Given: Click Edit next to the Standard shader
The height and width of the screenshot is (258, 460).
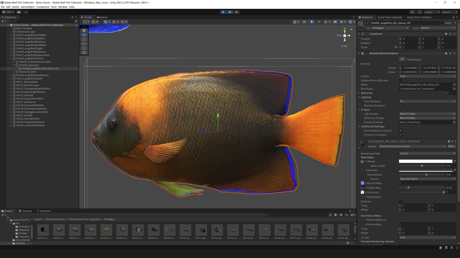Looking at the screenshot, I should [x=452, y=146].
